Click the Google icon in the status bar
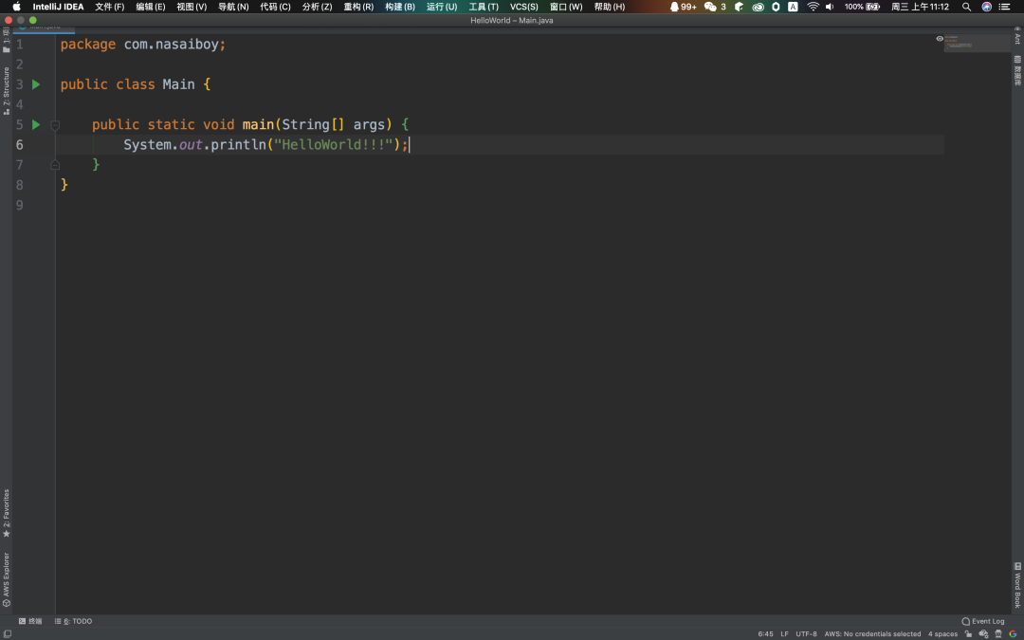This screenshot has width=1024, height=640. click(1014, 633)
